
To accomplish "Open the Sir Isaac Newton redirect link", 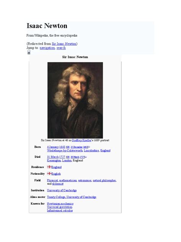I will (x=64, y=44).
